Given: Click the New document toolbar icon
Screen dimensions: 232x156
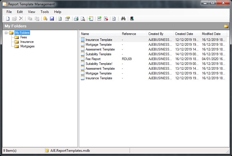Looking at the screenshot, I should click(8, 19).
